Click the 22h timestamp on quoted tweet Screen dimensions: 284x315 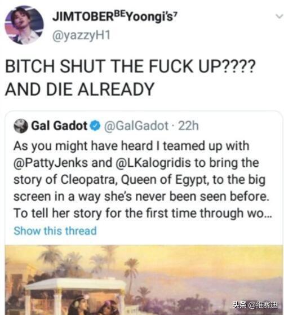point(188,126)
